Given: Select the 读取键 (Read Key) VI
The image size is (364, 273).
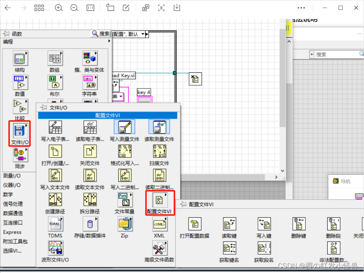Looking at the screenshot, I should [229, 224].
